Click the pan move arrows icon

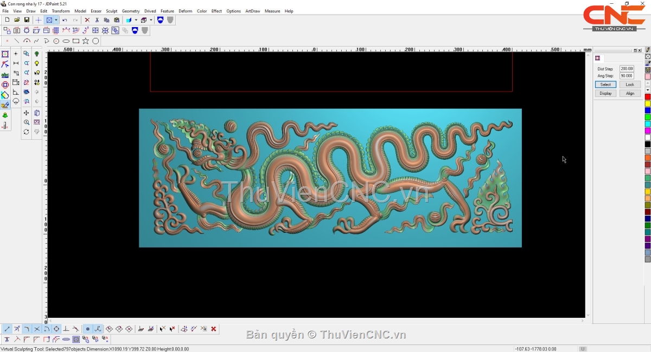(26, 113)
